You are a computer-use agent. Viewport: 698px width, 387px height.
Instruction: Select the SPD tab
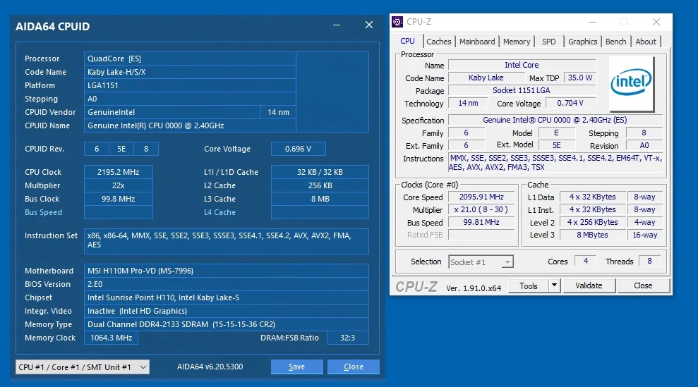click(548, 42)
